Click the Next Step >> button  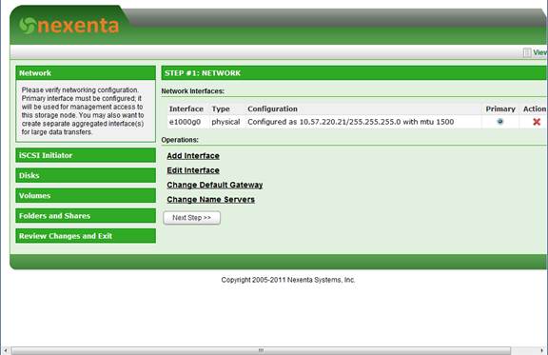pyautogui.click(x=191, y=218)
